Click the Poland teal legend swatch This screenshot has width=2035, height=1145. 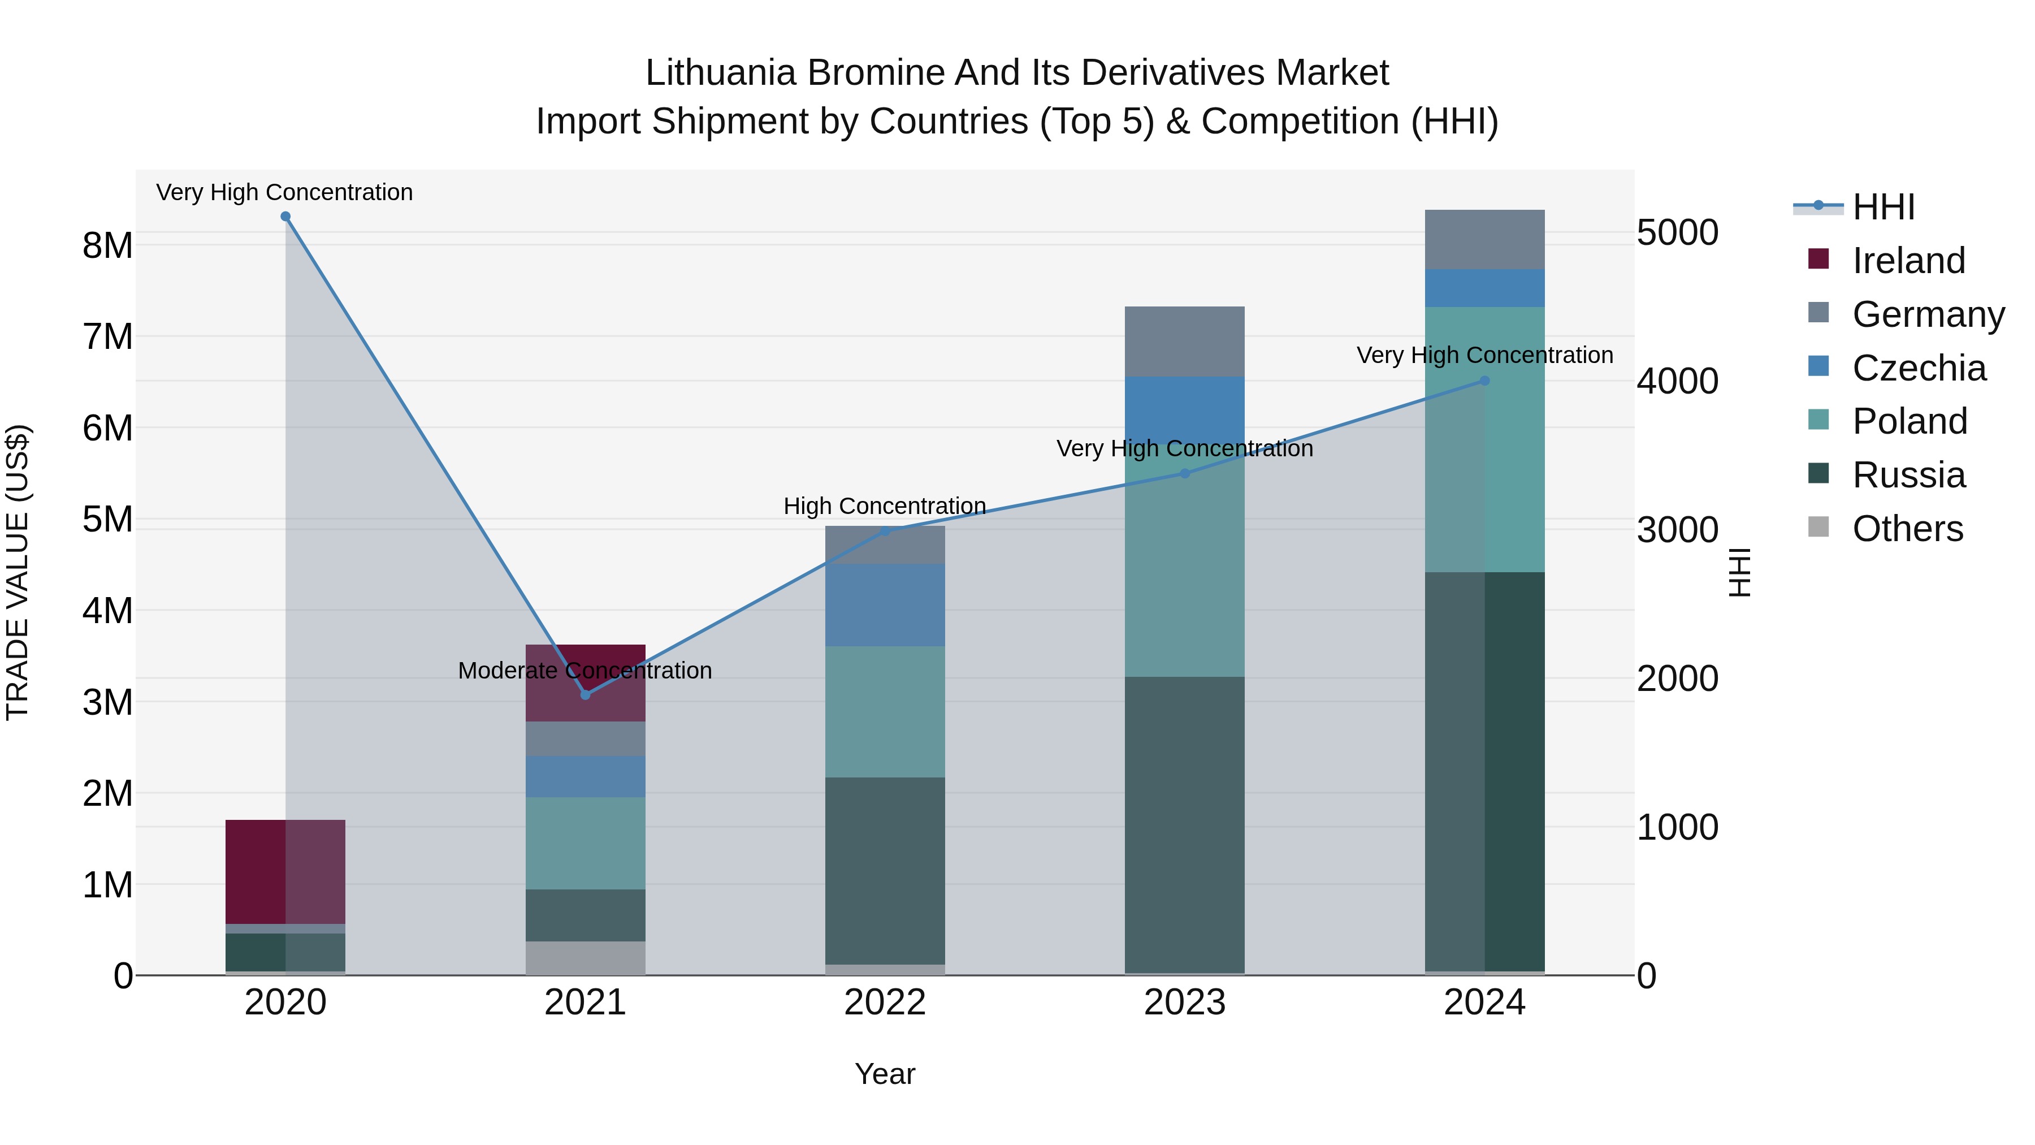tap(1818, 420)
